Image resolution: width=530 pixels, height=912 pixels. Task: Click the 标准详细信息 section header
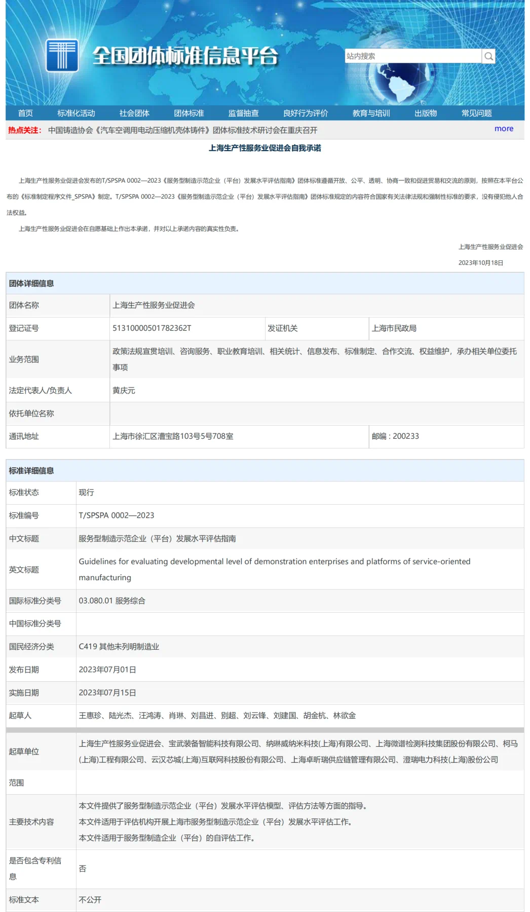click(x=31, y=471)
